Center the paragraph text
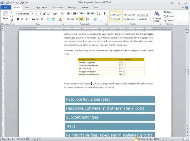Viewport: 190px width, 141px height. tap(72, 19)
